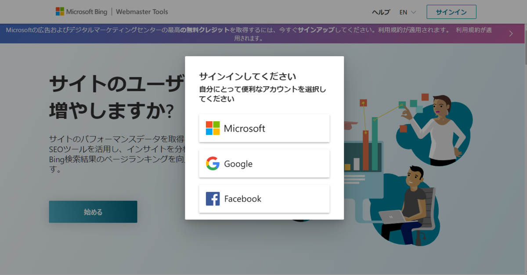This screenshot has height=275, width=527.
Task: Click the Google G logo icon
Action: [x=213, y=163]
